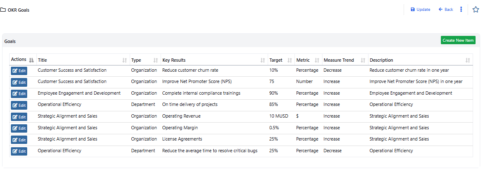Edit the Operating Revenue goal row
This screenshot has width=481, height=181.
click(x=19, y=117)
